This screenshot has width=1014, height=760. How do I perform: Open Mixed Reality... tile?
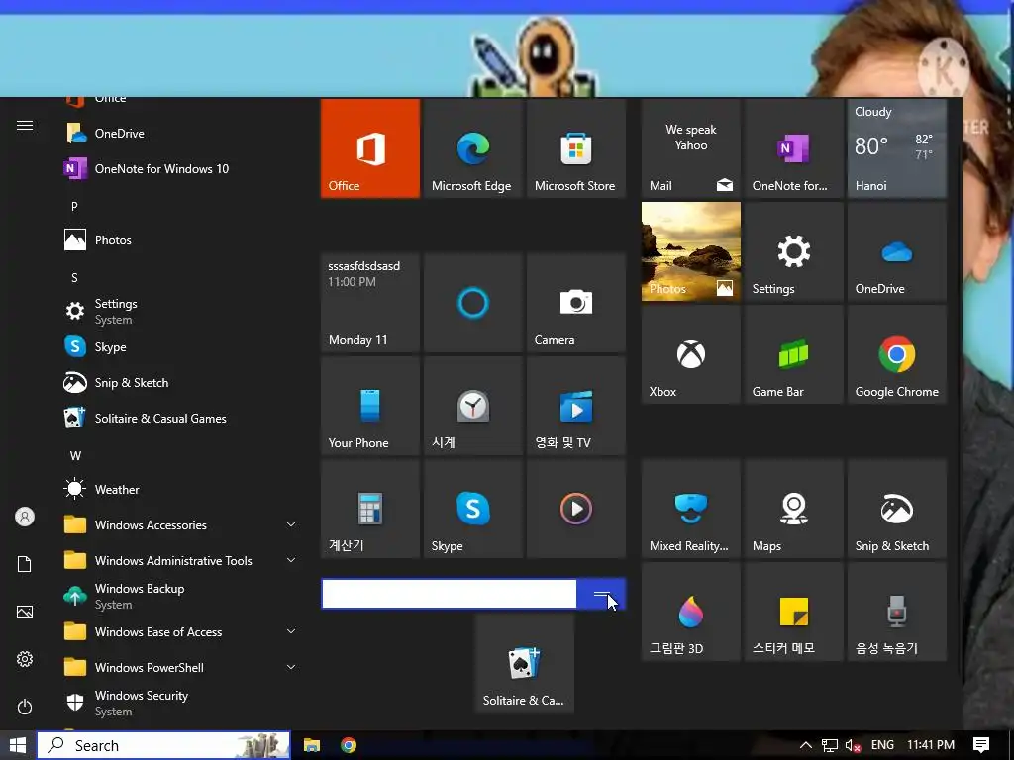[690, 509]
